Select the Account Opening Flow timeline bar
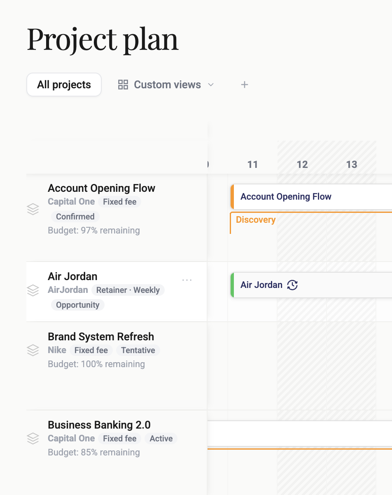Screen dimensions: 392x495 tap(311, 197)
